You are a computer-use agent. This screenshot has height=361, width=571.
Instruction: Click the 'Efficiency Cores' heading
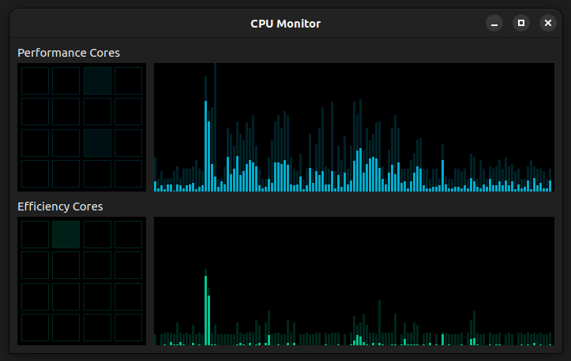[x=60, y=207]
